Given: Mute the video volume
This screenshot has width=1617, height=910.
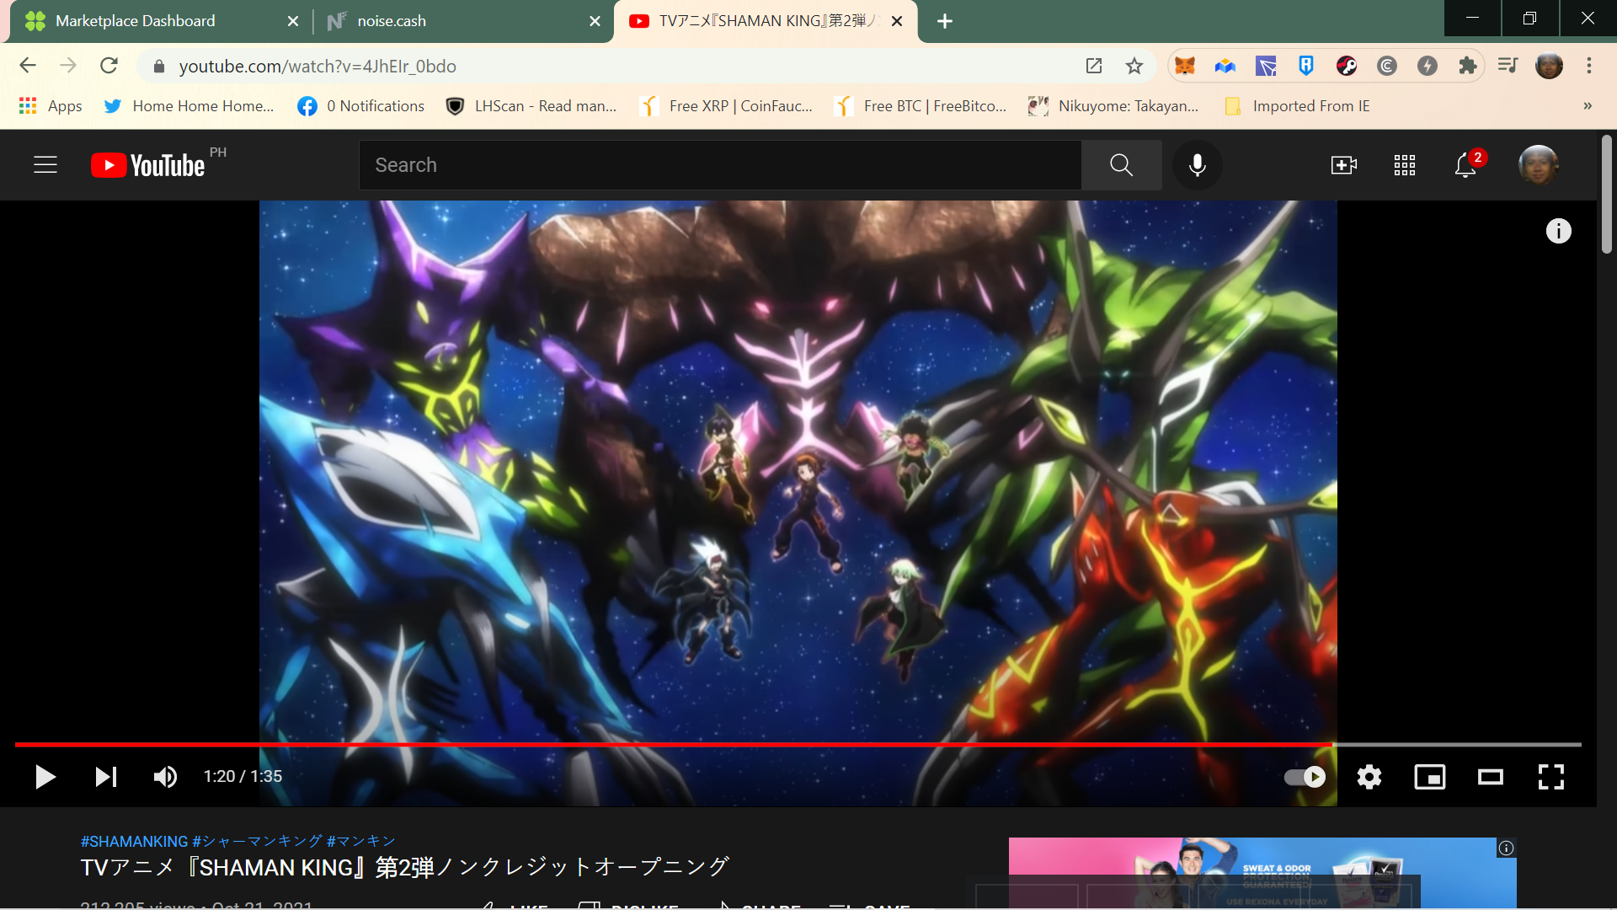Looking at the screenshot, I should [165, 777].
